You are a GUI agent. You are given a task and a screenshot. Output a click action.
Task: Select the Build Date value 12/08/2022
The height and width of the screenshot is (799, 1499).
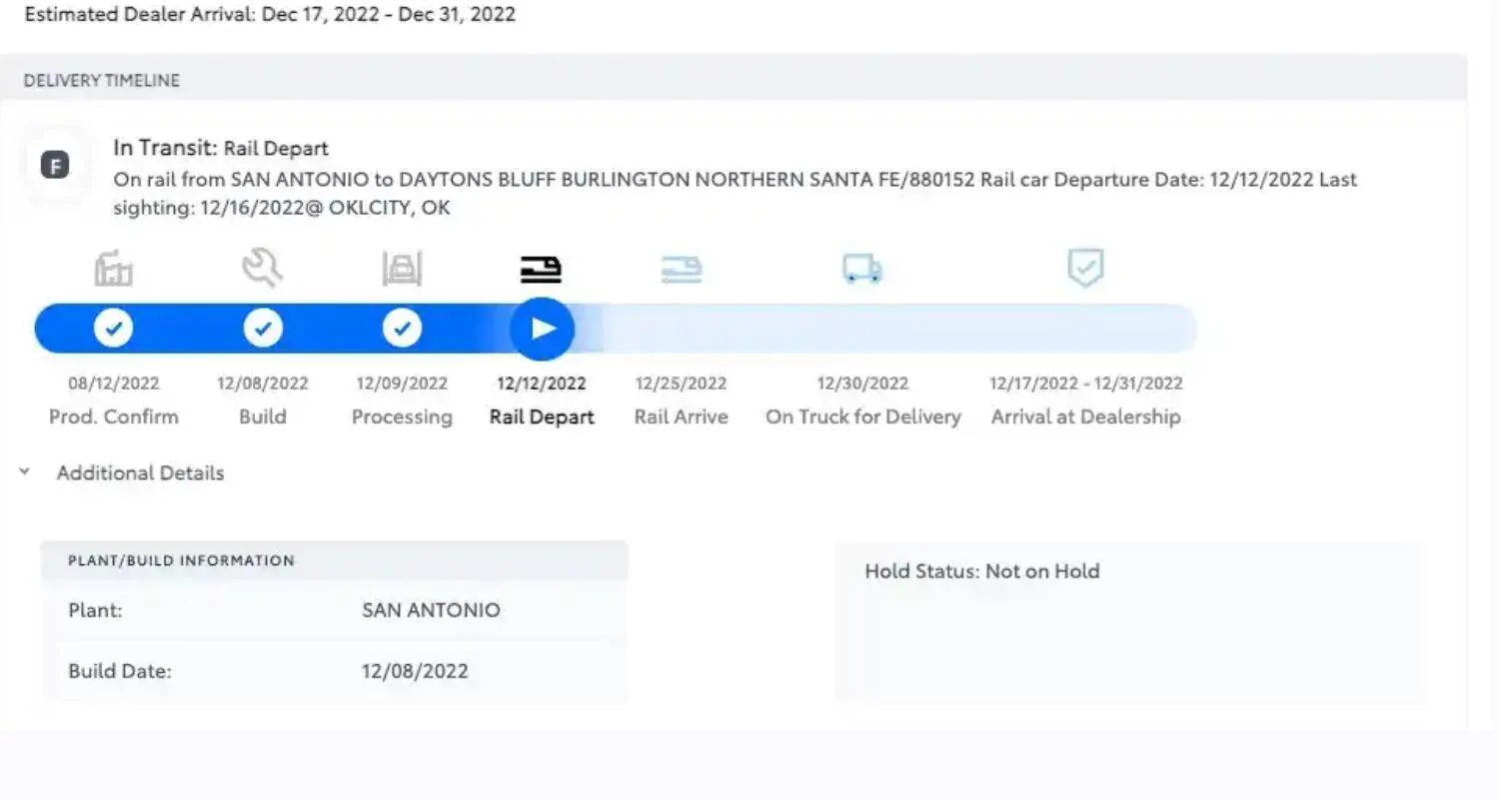[x=415, y=671]
